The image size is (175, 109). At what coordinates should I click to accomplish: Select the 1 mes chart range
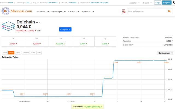(18, 53)
